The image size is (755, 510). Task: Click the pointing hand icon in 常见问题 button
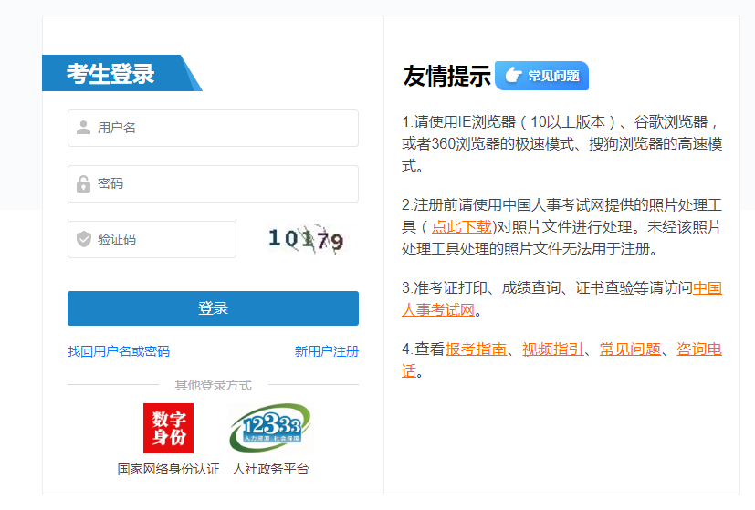click(x=513, y=75)
